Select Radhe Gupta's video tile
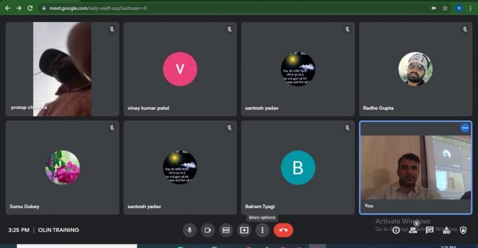Screen dimensions: 478x248 (415, 69)
